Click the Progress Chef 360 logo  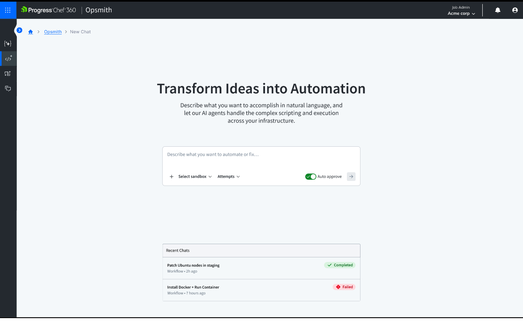coord(49,10)
